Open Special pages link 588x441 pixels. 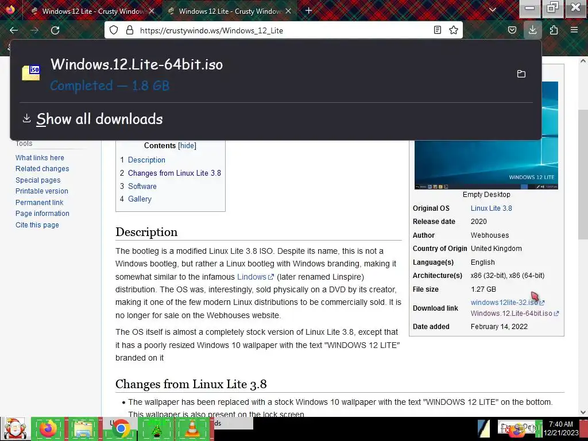[38, 180]
